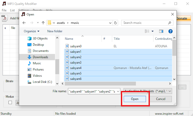Expand the address bar history dropdown

[110, 23]
